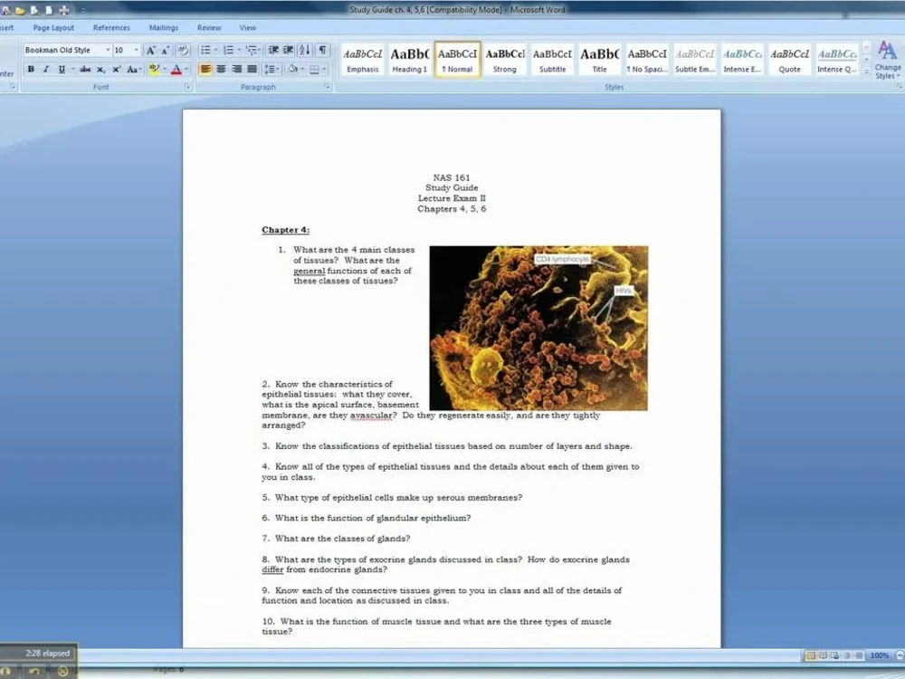Screen dimensions: 905x679
Task: Switch to Full Screen Reading view in status bar
Action: [823, 655]
